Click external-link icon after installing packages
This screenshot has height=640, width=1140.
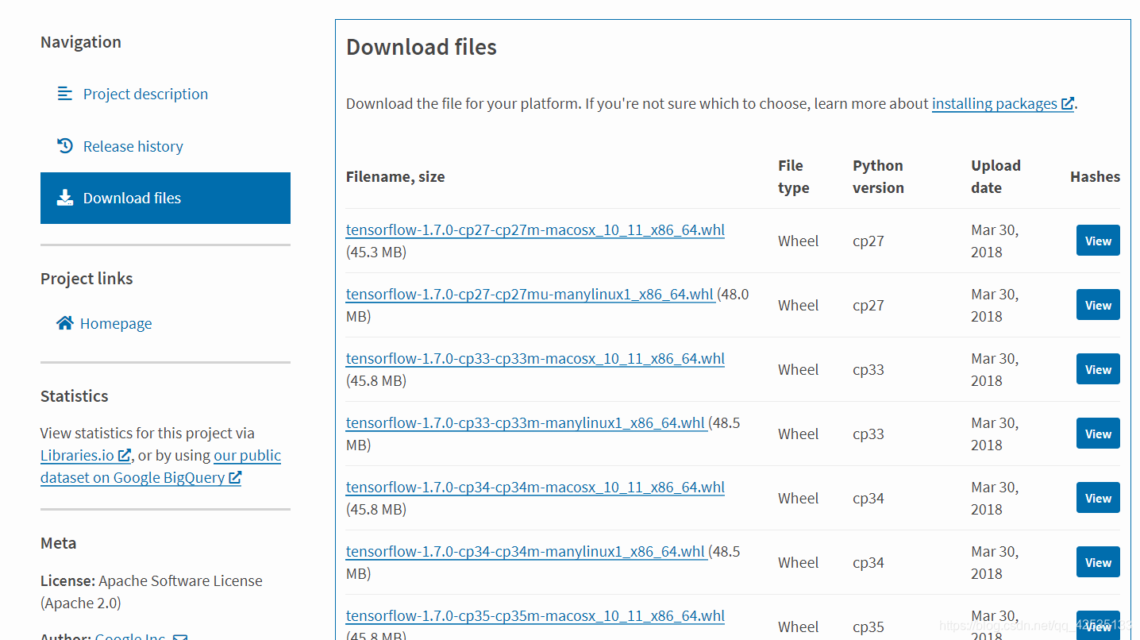pyautogui.click(x=1068, y=103)
